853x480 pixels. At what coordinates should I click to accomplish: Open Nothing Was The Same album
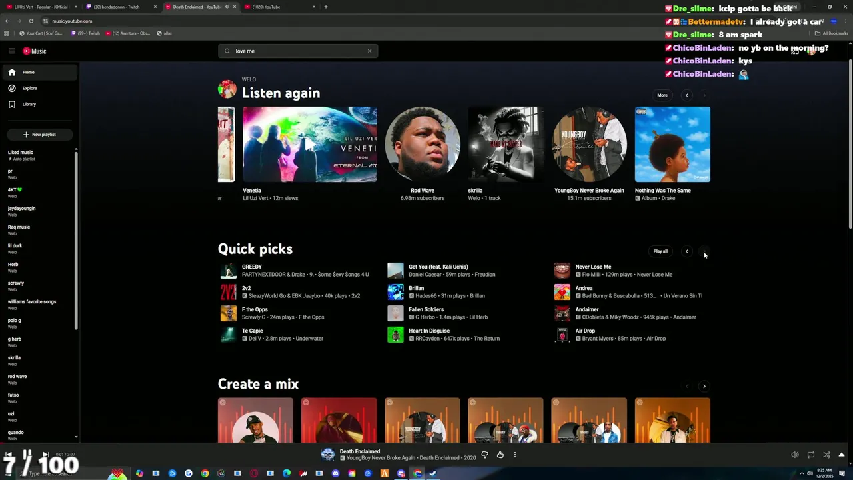click(x=672, y=144)
